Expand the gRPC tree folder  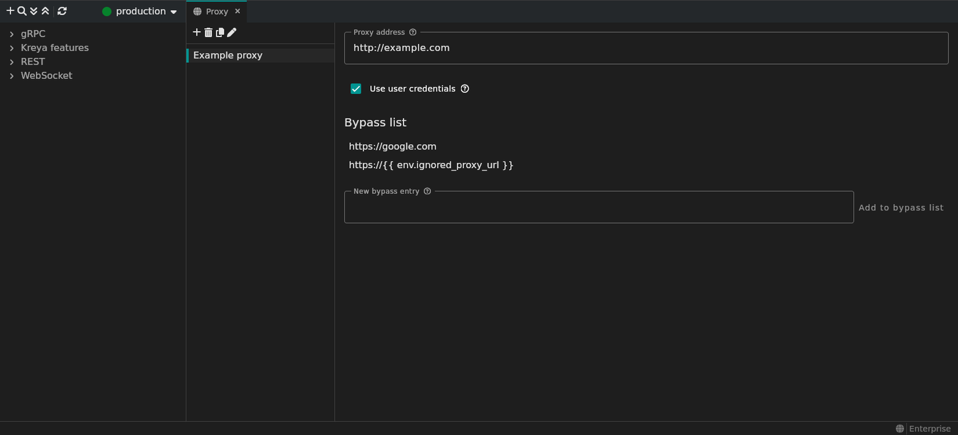coord(11,34)
